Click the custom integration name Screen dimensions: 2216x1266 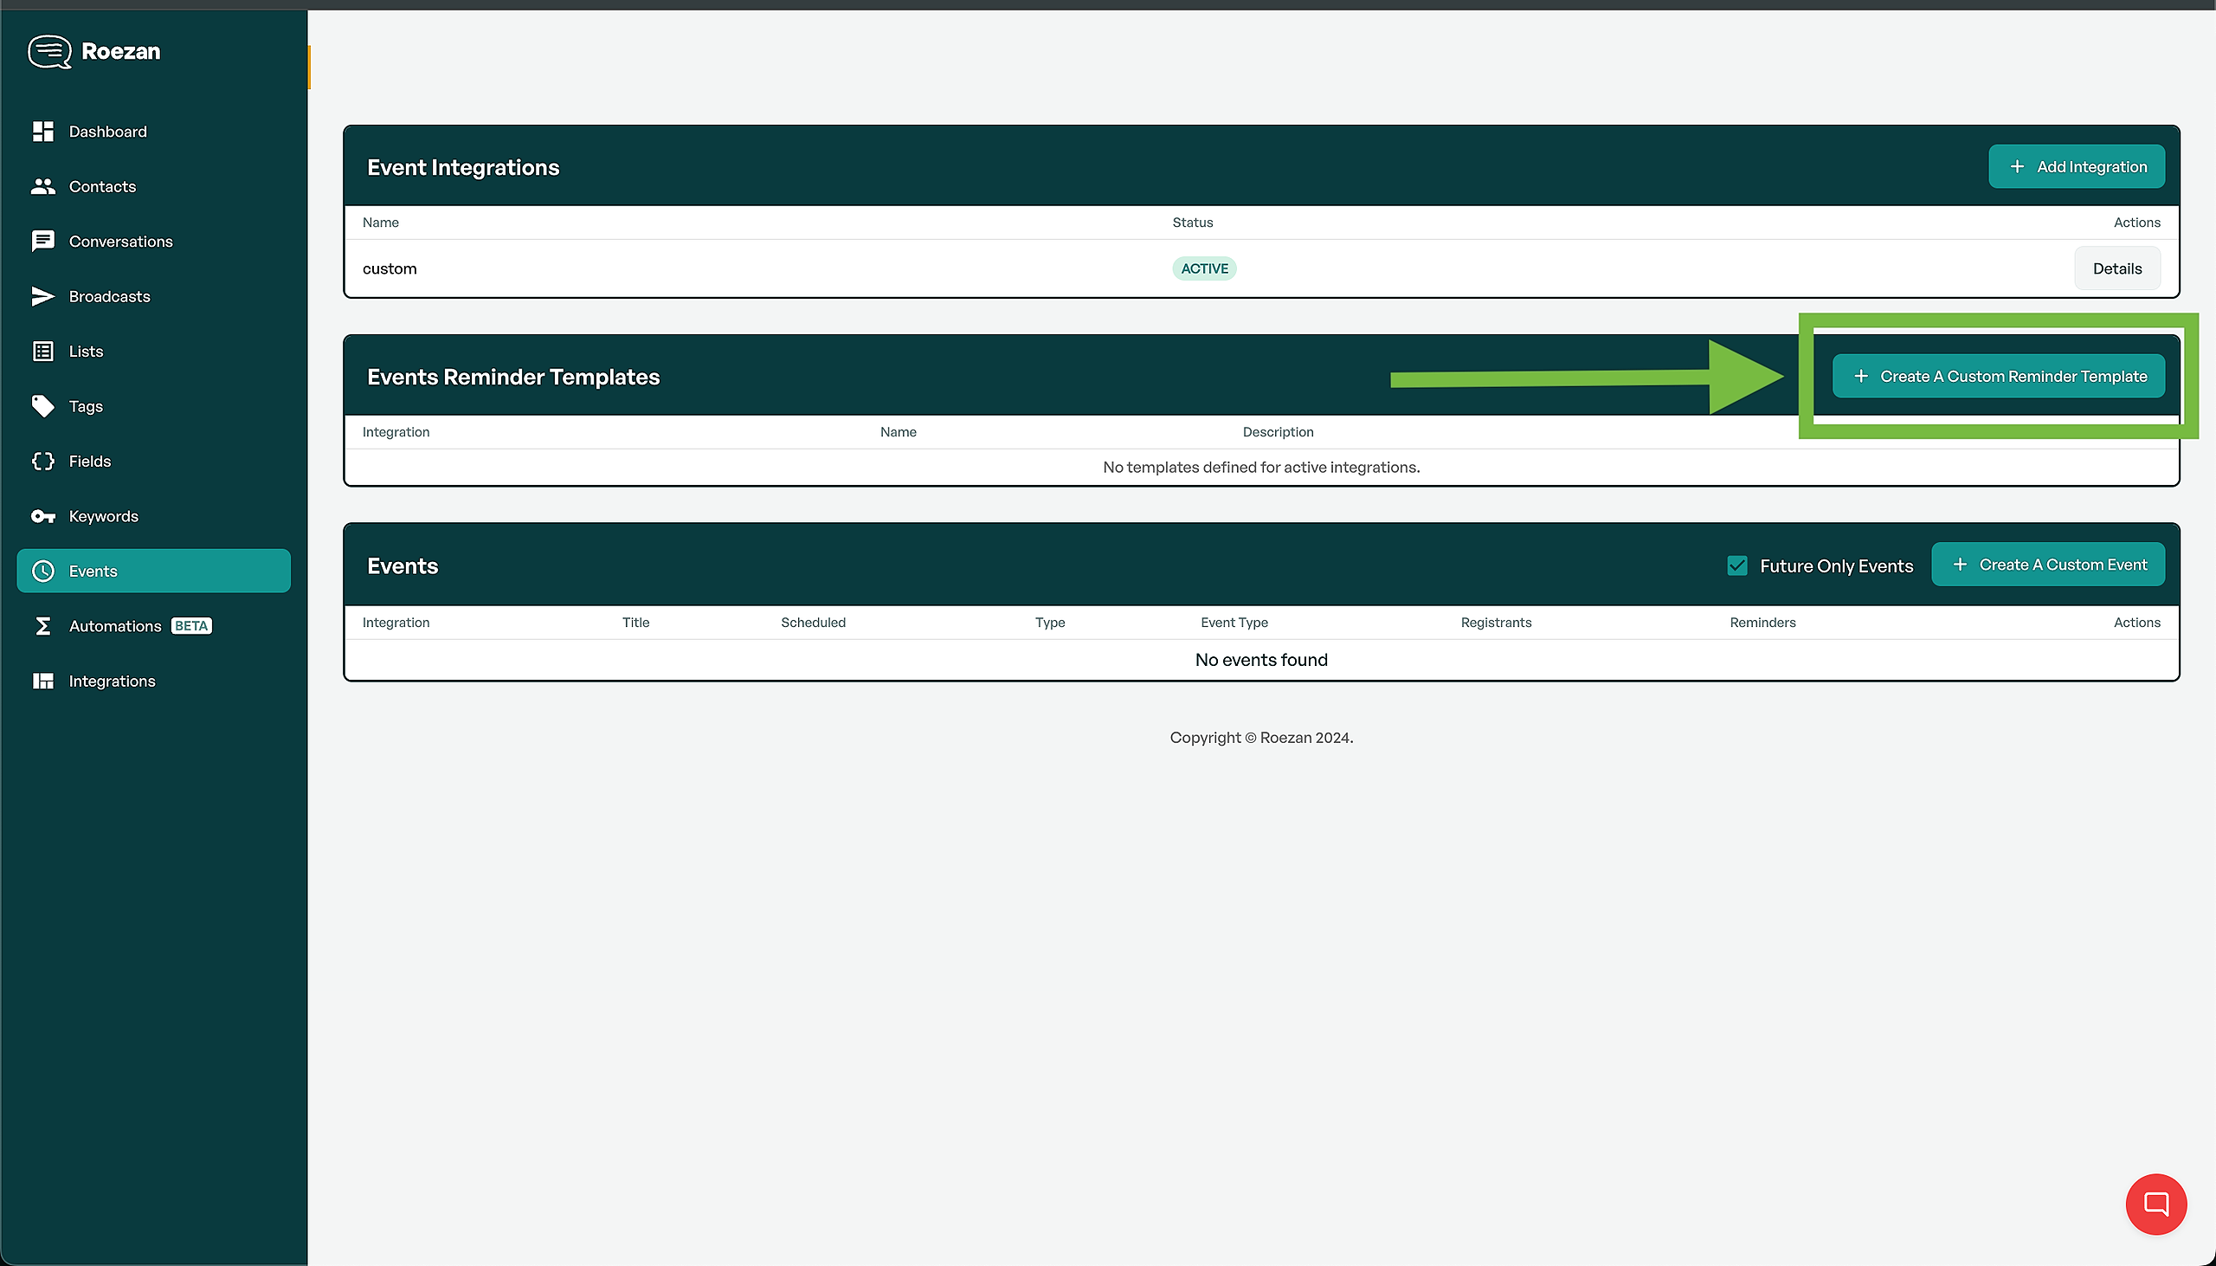pos(390,268)
